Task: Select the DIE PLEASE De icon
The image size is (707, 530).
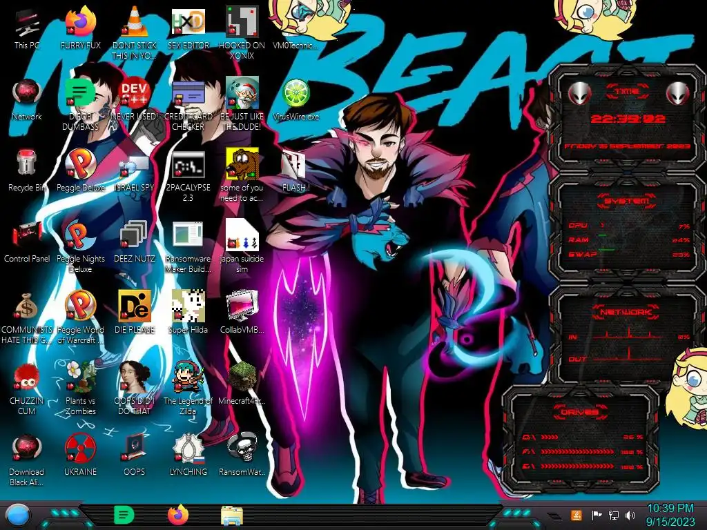Action: coord(135,313)
